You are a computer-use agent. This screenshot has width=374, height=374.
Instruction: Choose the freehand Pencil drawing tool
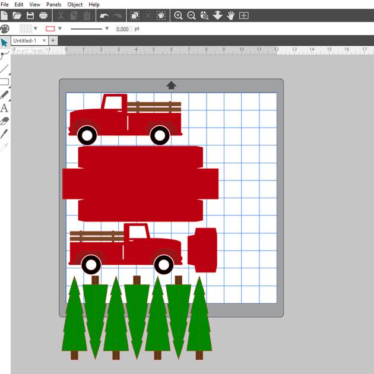pos(4,95)
